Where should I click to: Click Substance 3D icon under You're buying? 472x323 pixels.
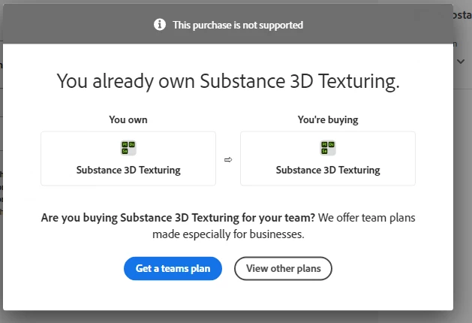pyautogui.click(x=328, y=148)
